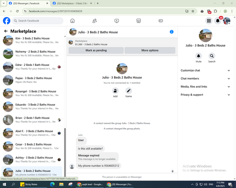This screenshot has height=188, width=236.
Task: Open notifications bell with badge
Action: click(218, 21)
